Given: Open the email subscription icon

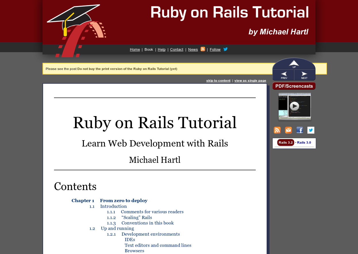Looking at the screenshot, I should pos(288,130).
